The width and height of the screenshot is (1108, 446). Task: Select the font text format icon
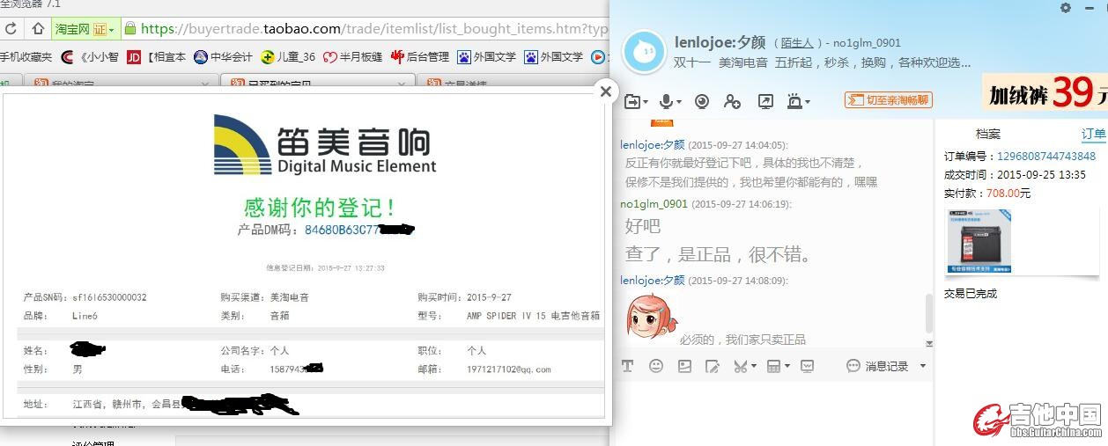[628, 366]
